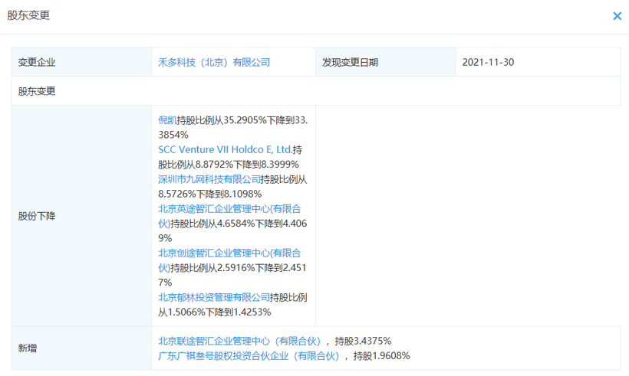Open 北京联途智汇企业管理中心（有限合伙）link
Screen dimensions: 629x376
point(239,342)
